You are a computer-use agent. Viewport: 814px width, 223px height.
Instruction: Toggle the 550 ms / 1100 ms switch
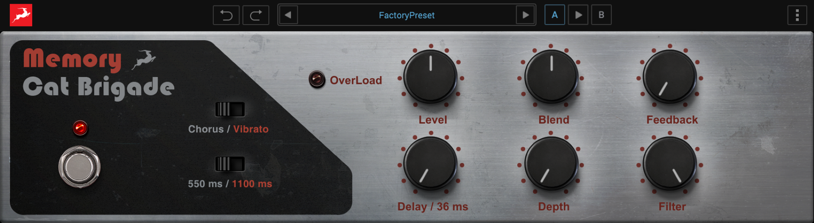coord(230,164)
